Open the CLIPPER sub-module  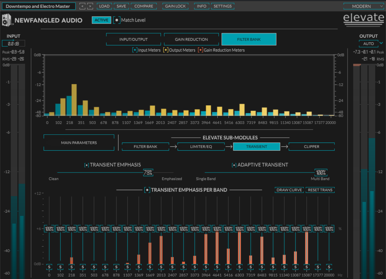click(312, 146)
